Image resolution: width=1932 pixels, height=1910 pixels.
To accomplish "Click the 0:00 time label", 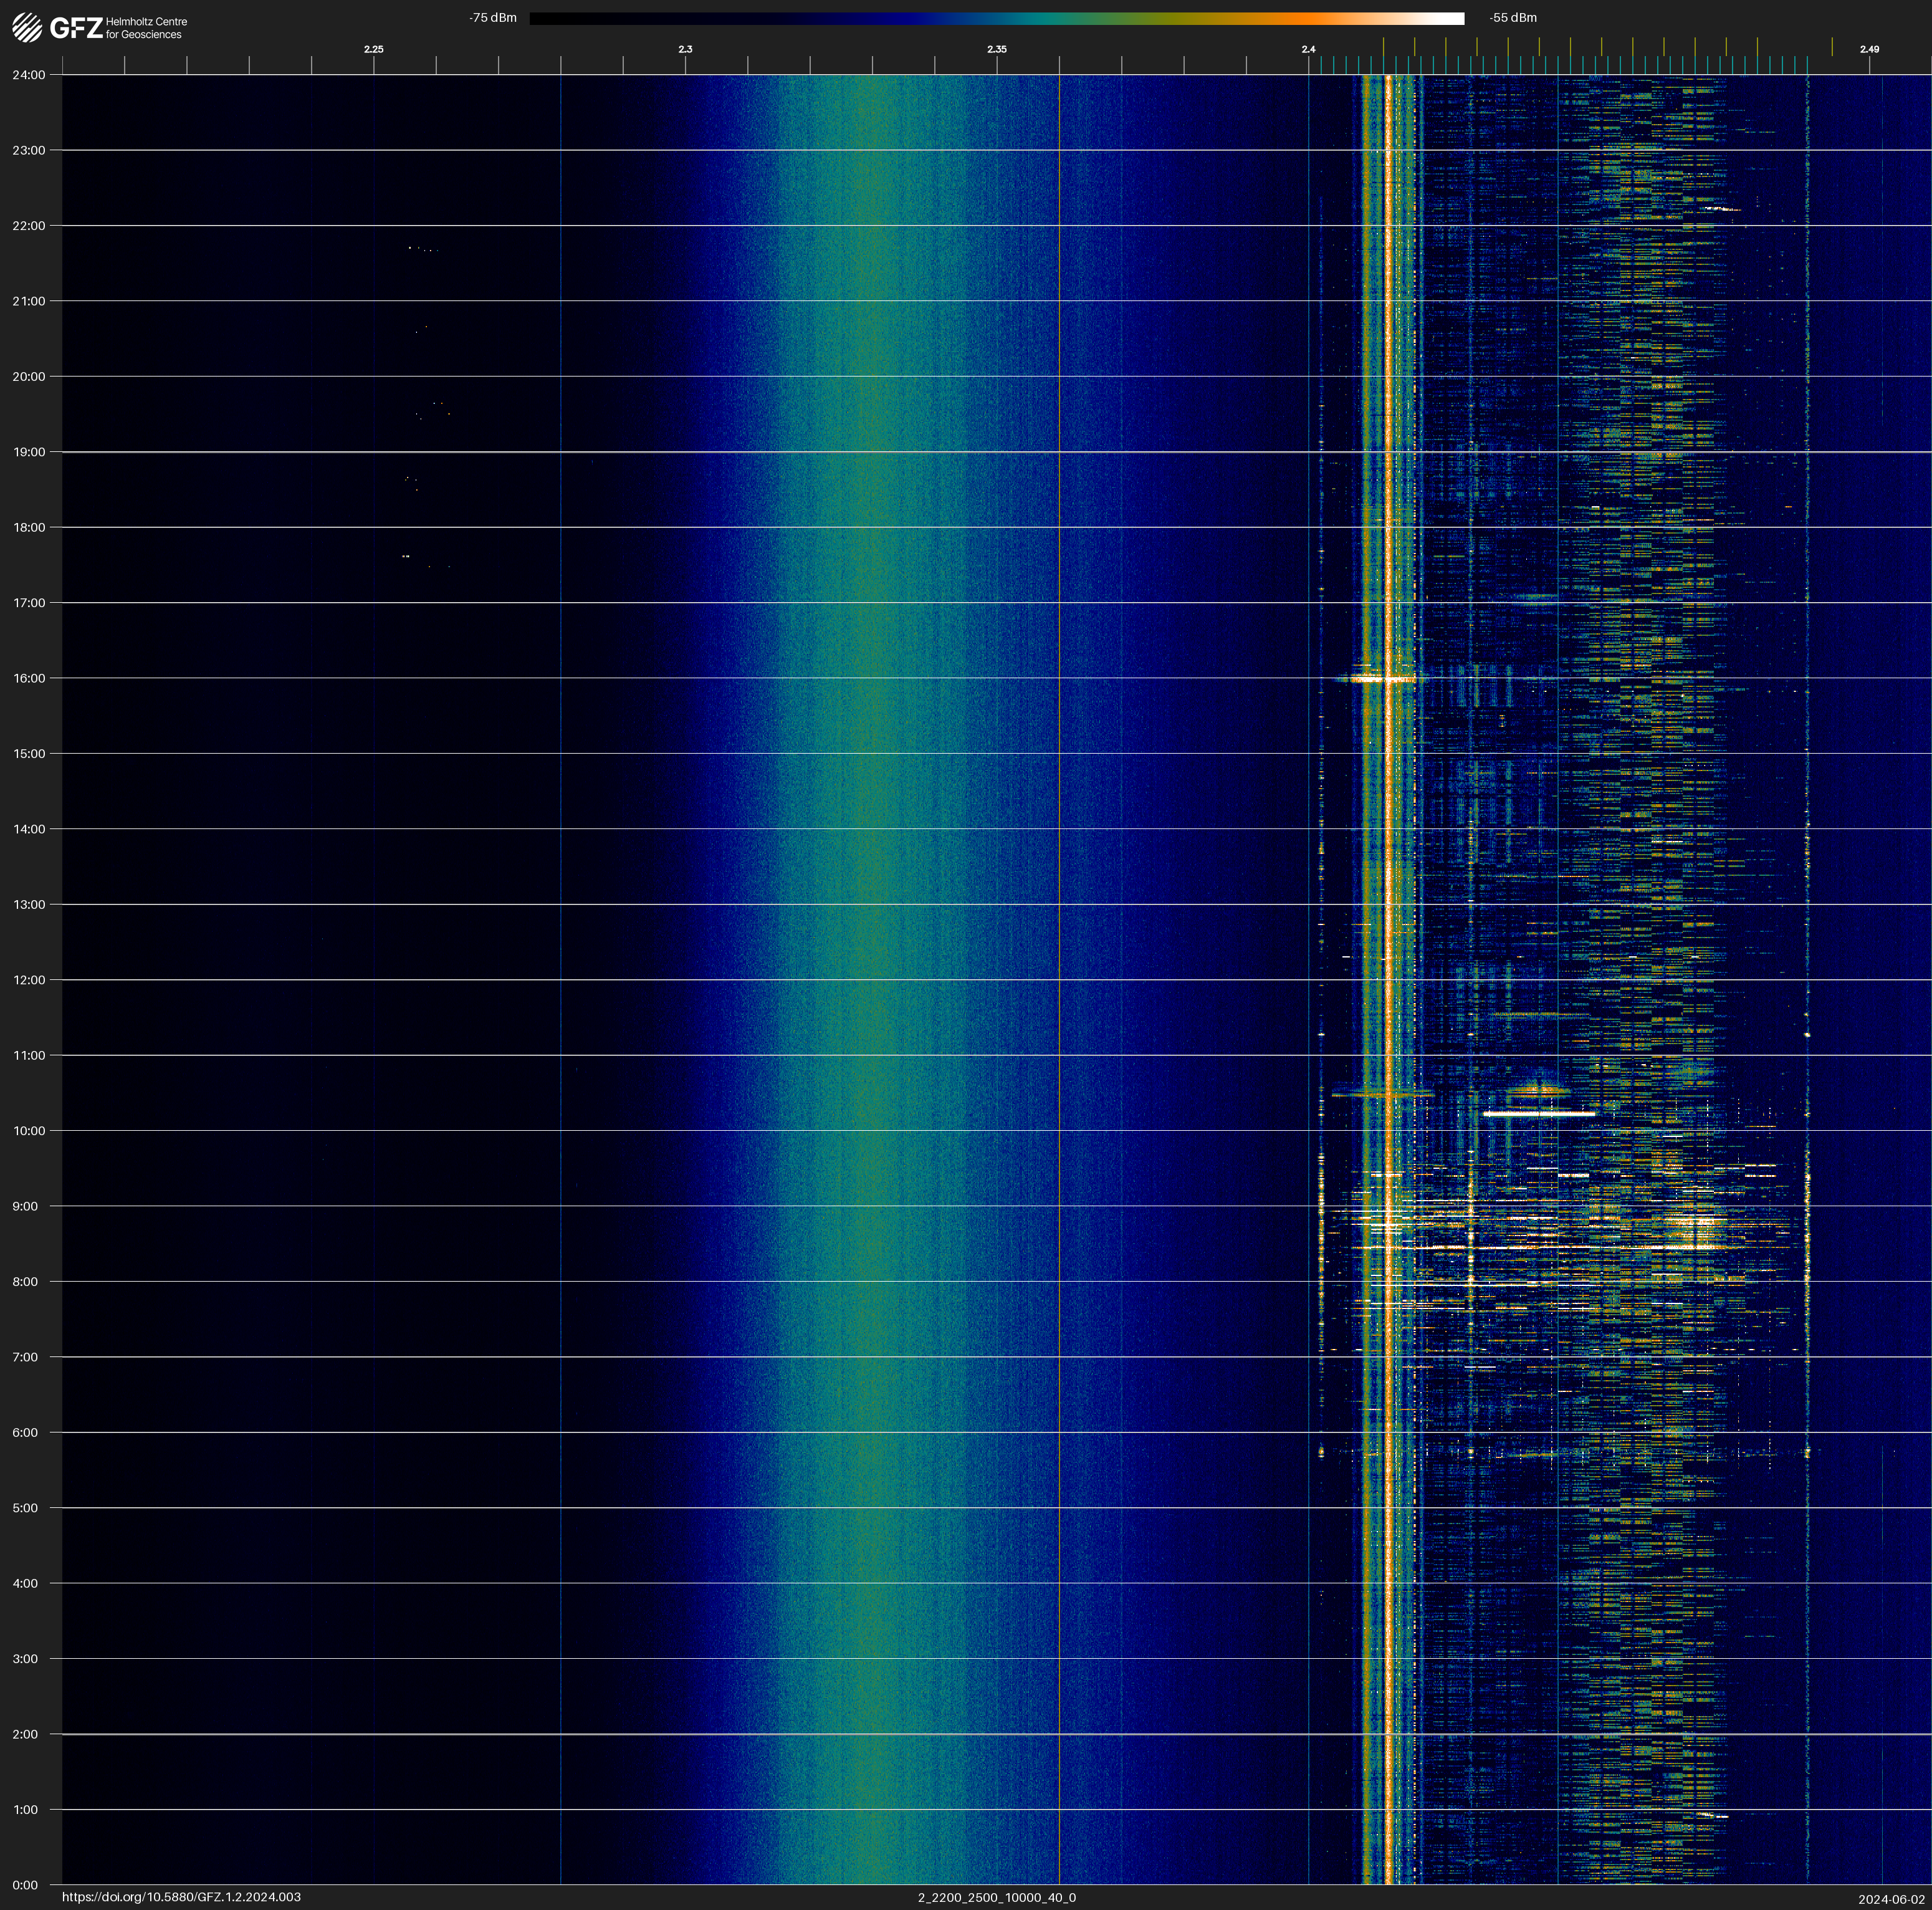I will 25,1885.
